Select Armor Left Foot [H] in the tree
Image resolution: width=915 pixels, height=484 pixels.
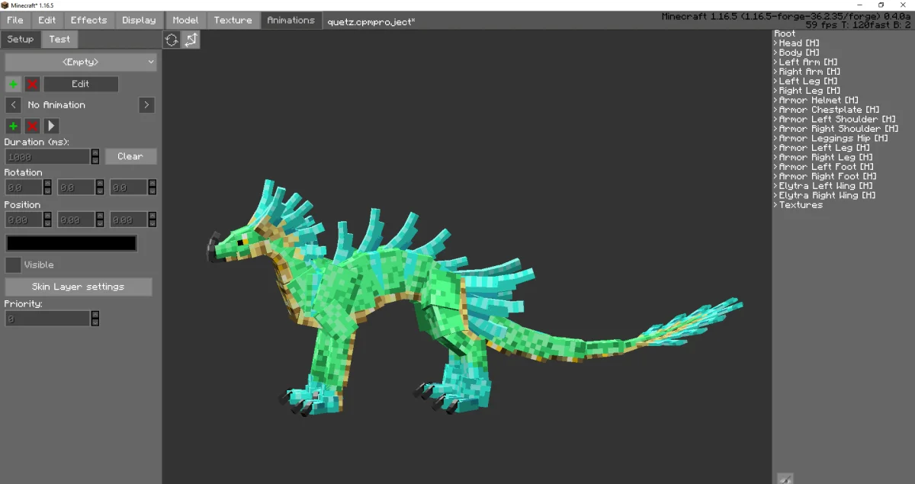coord(827,167)
